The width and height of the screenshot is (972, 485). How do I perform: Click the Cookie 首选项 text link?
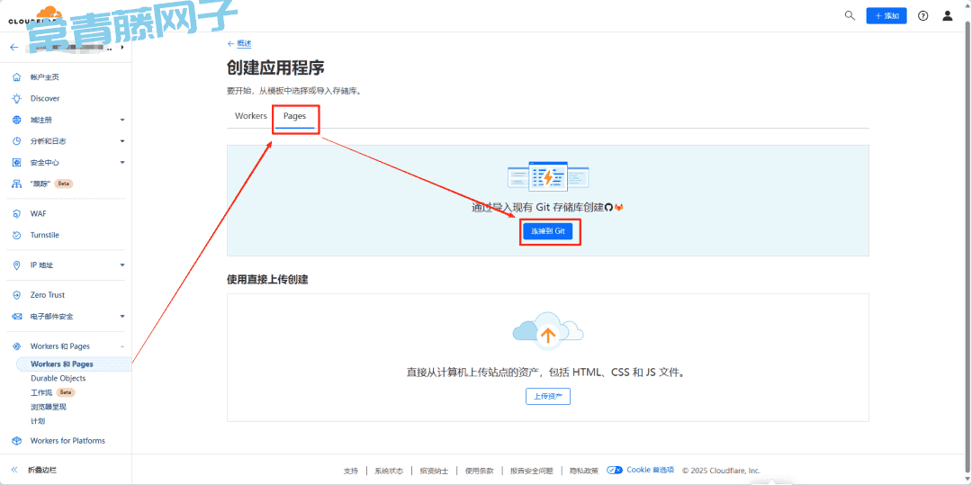click(651, 470)
